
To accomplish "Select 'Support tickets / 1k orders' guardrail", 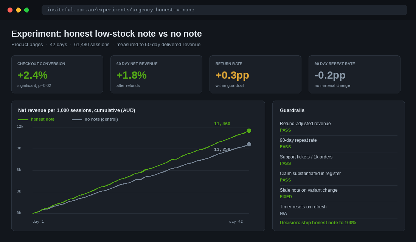I will pyautogui.click(x=338, y=160).
